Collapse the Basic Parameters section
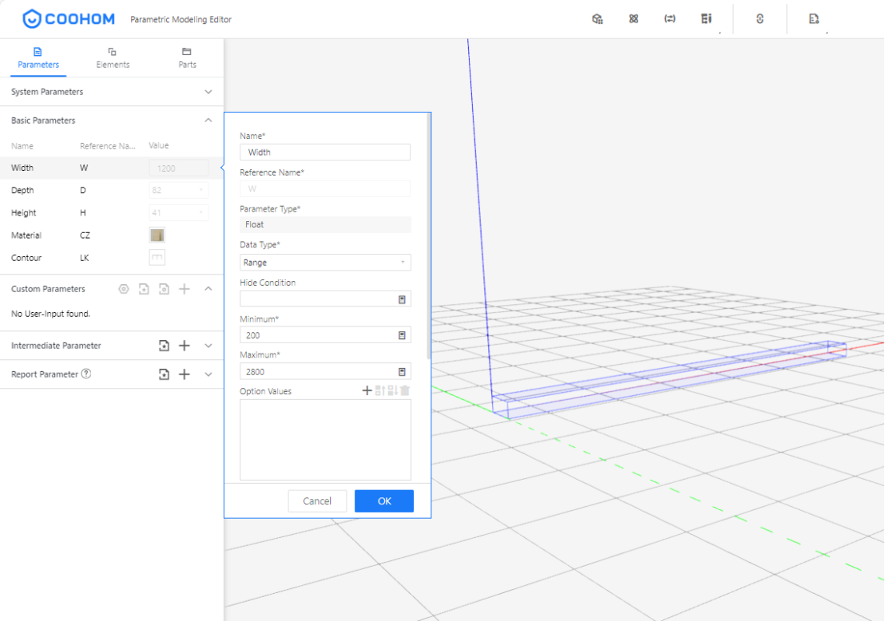Viewport: 885px width, 621px height. pos(208,121)
